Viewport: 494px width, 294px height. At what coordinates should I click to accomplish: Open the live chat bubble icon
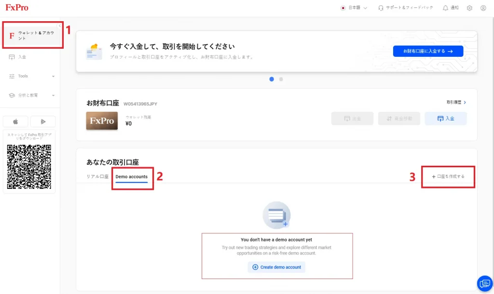[x=484, y=283]
